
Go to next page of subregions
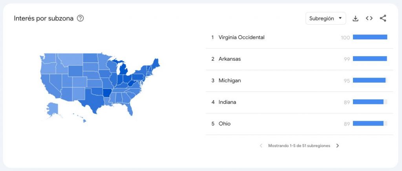(337, 146)
